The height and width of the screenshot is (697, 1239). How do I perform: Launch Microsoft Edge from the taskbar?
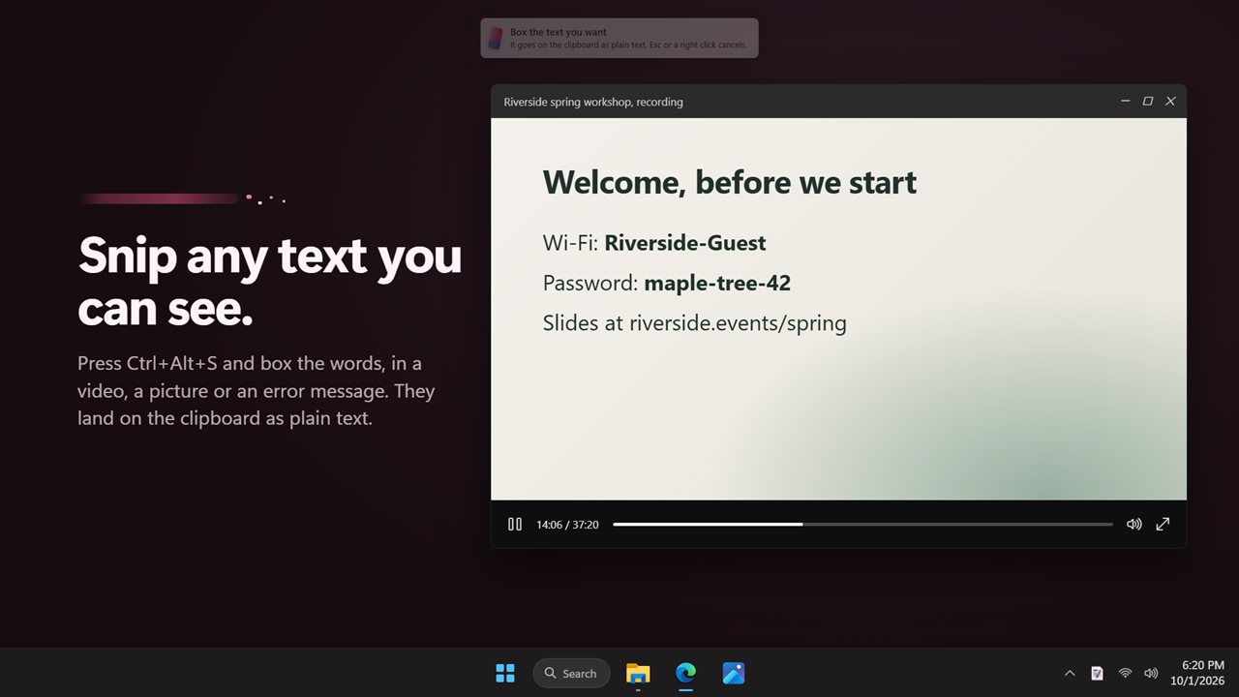tap(685, 673)
